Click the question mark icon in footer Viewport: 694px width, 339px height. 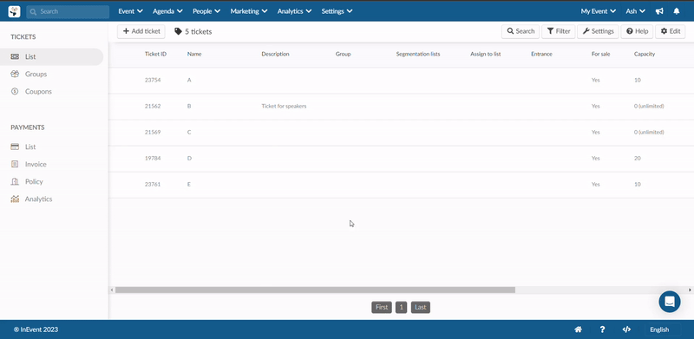(x=602, y=329)
